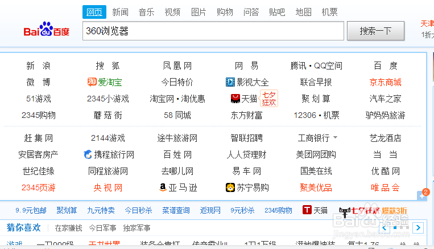Image resolution: width=434 pixels, height=249 pixels.
Task: Switch to the 视频 search tab
Action: point(172,12)
